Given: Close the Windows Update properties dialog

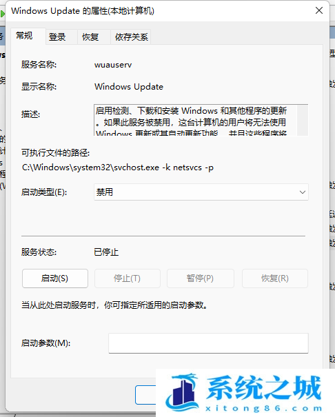Looking at the screenshot, I should [318, 10].
